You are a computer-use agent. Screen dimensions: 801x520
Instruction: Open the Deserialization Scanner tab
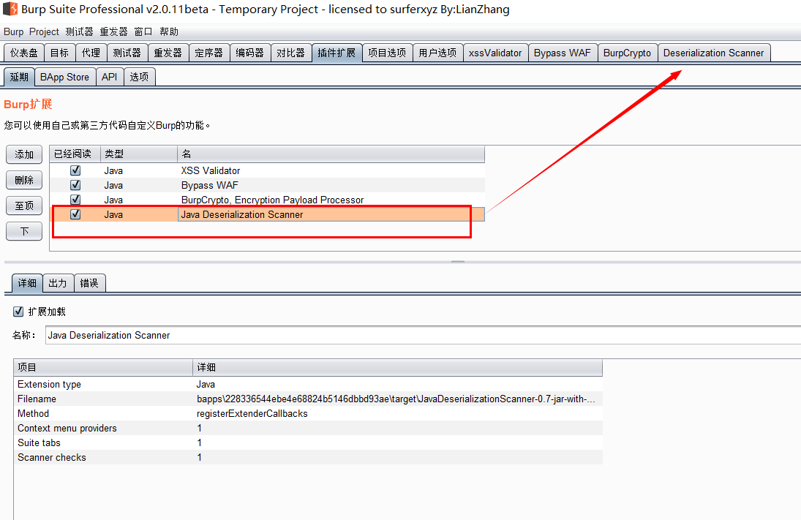(714, 53)
